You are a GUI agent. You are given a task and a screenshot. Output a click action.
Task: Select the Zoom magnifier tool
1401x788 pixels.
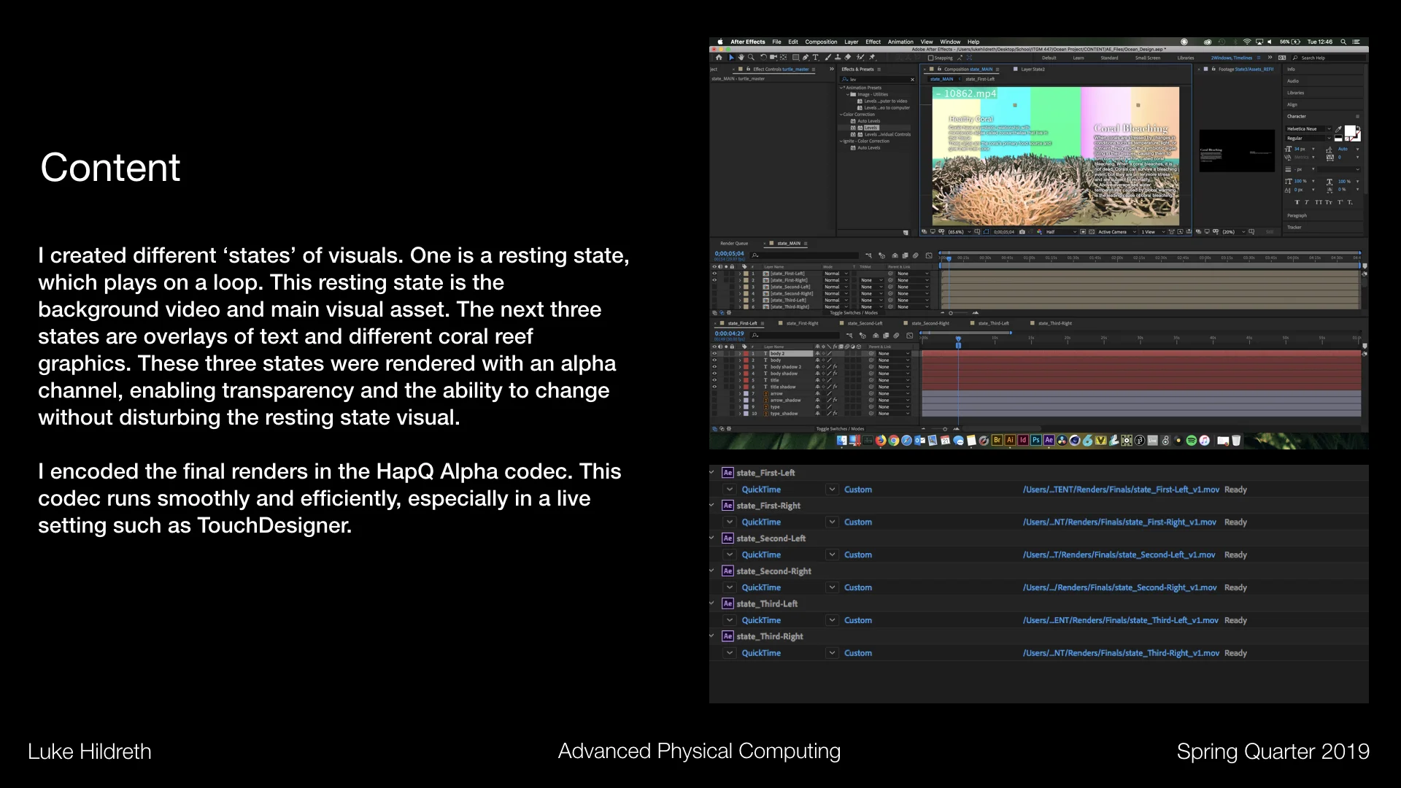[751, 57]
